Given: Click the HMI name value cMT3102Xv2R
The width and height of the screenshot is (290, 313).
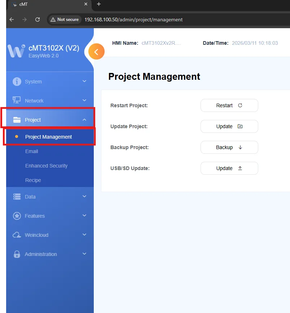Looking at the screenshot, I should [161, 43].
